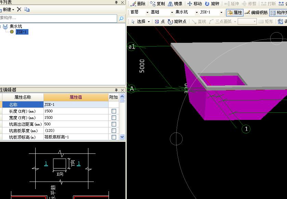Edit the 筏板底标高-1 value
This screenshot has height=199, width=287.
(x=76, y=137)
